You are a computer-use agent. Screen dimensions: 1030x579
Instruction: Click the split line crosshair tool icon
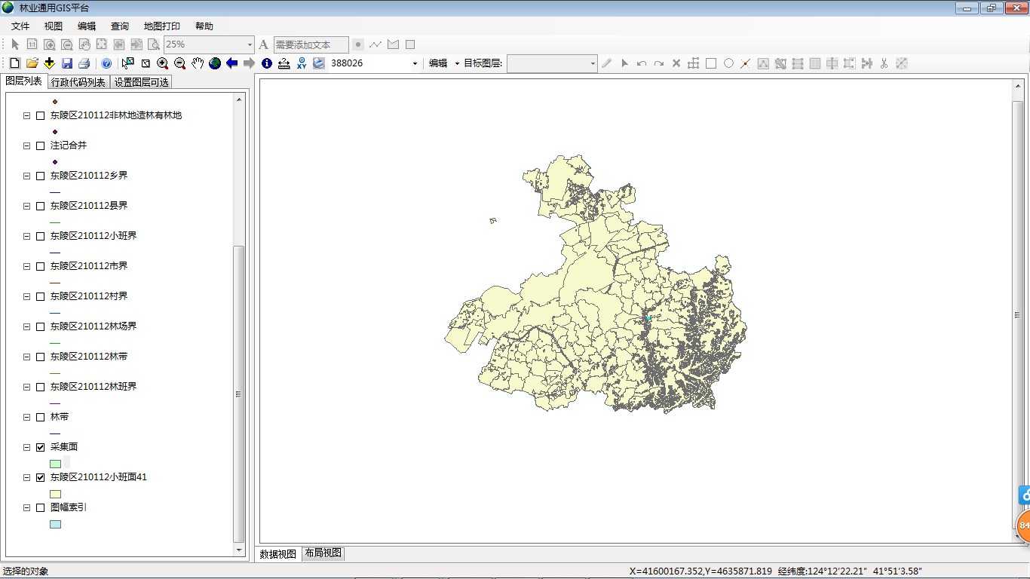pos(746,63)
